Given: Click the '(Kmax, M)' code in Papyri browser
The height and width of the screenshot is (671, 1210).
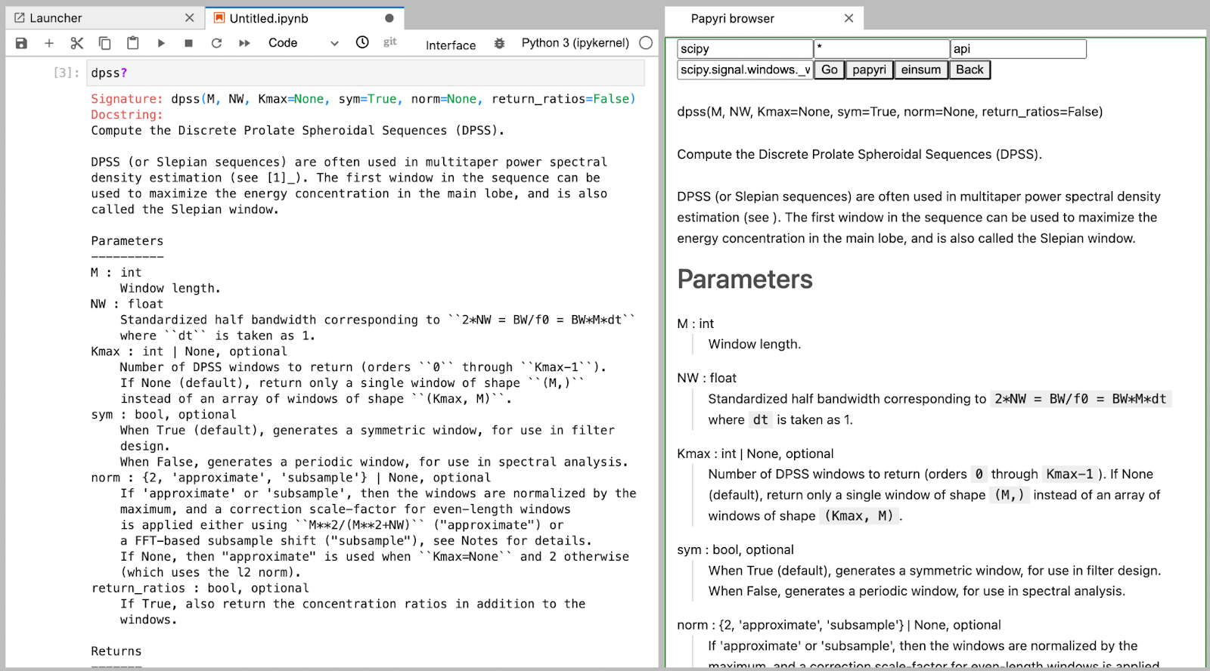Looking at the screenshot, I should (x=859, y=516).
